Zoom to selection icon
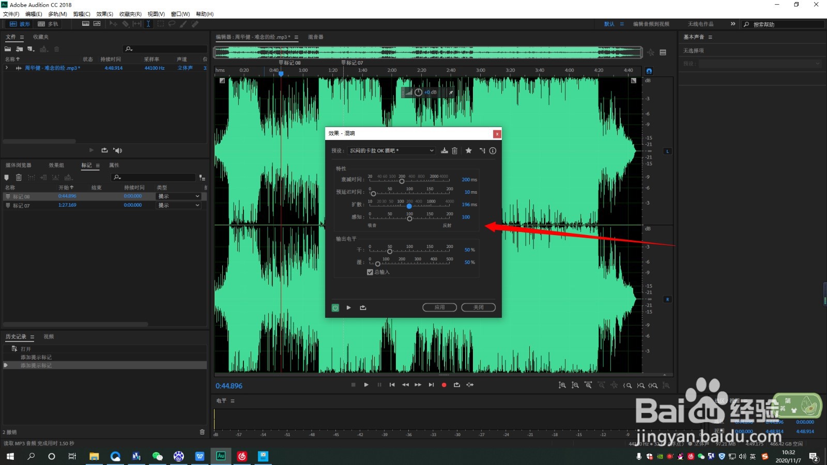The height and width of the screenshot is (465, 827). point(653,385)
